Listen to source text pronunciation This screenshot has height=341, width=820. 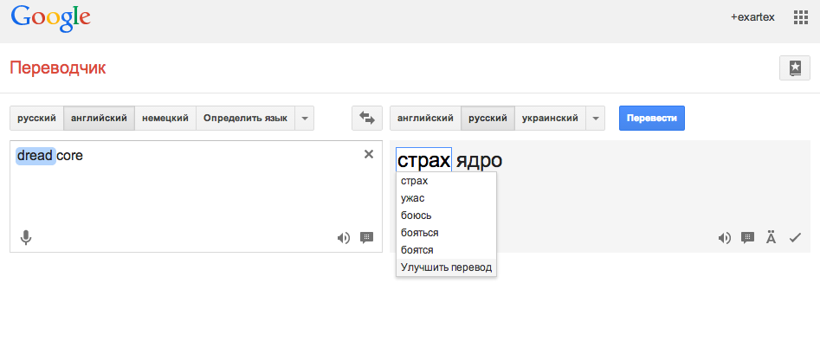[x=343, y=239]
